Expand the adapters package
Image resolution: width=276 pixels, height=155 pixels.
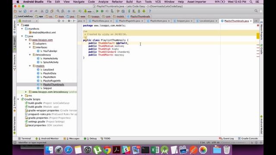pyautogui.click(x=30, y=43)
